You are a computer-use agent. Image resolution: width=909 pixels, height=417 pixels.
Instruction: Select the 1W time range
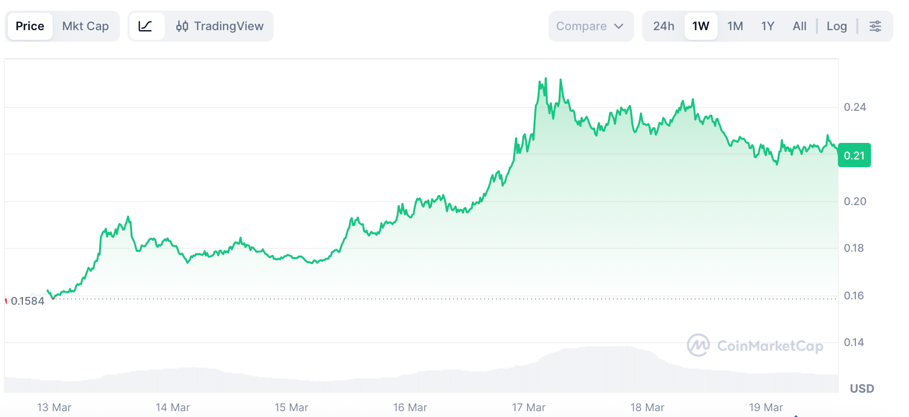pyautogui.click(x=701, y=26)
